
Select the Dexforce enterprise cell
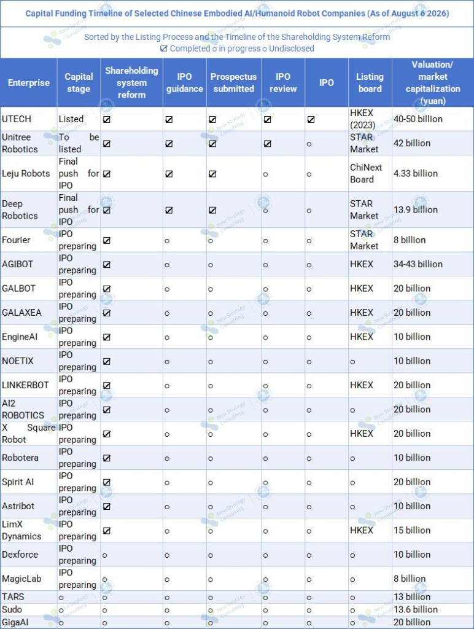(28, 555)
